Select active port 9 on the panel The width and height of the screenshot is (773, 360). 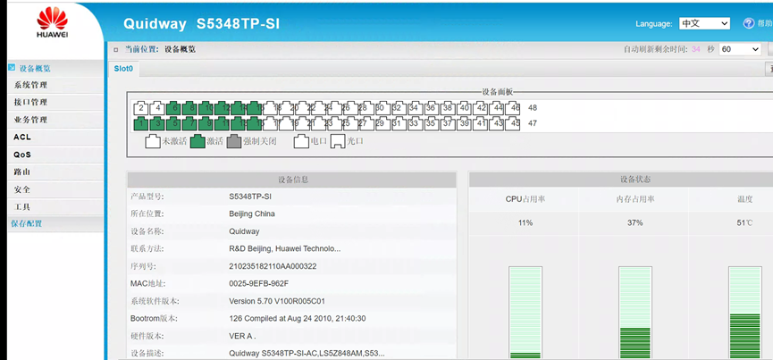pos(206,123)
